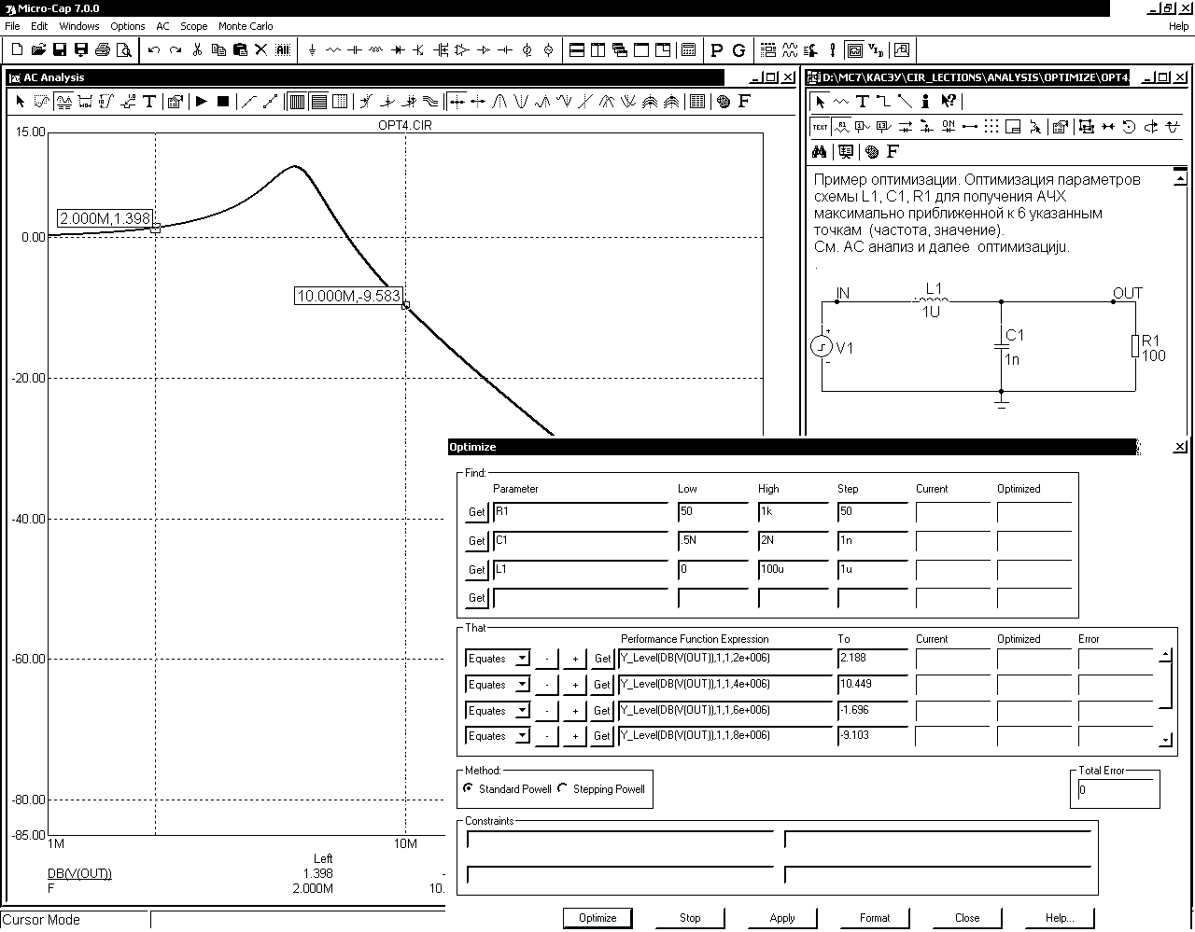
Task: Click the binoculars Find icon in schematic window
Action: pyautogui.click(x=819, y=151)
